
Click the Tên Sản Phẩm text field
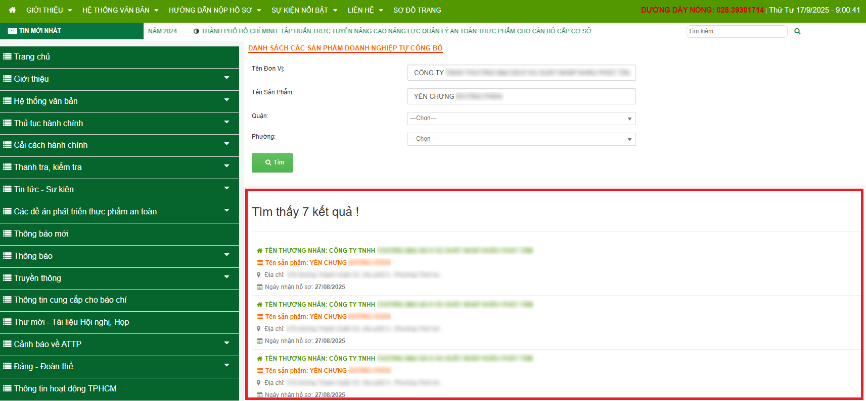click(521, 96)
